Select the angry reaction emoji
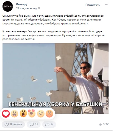The image size is (113, 132). pos(49,114)
